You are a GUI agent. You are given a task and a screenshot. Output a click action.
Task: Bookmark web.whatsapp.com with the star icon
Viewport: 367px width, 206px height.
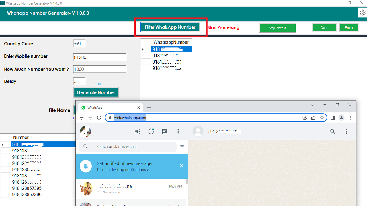[x=322, y=118]
